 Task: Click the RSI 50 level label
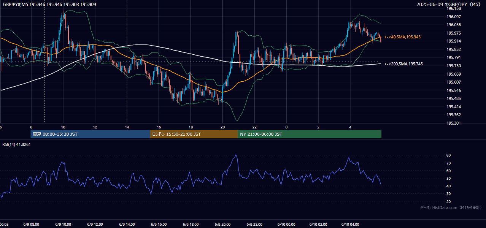click(449, 178)
